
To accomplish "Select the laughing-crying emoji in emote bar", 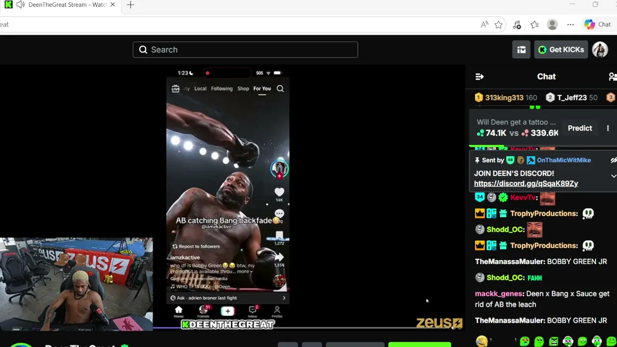I will [482, 341].
